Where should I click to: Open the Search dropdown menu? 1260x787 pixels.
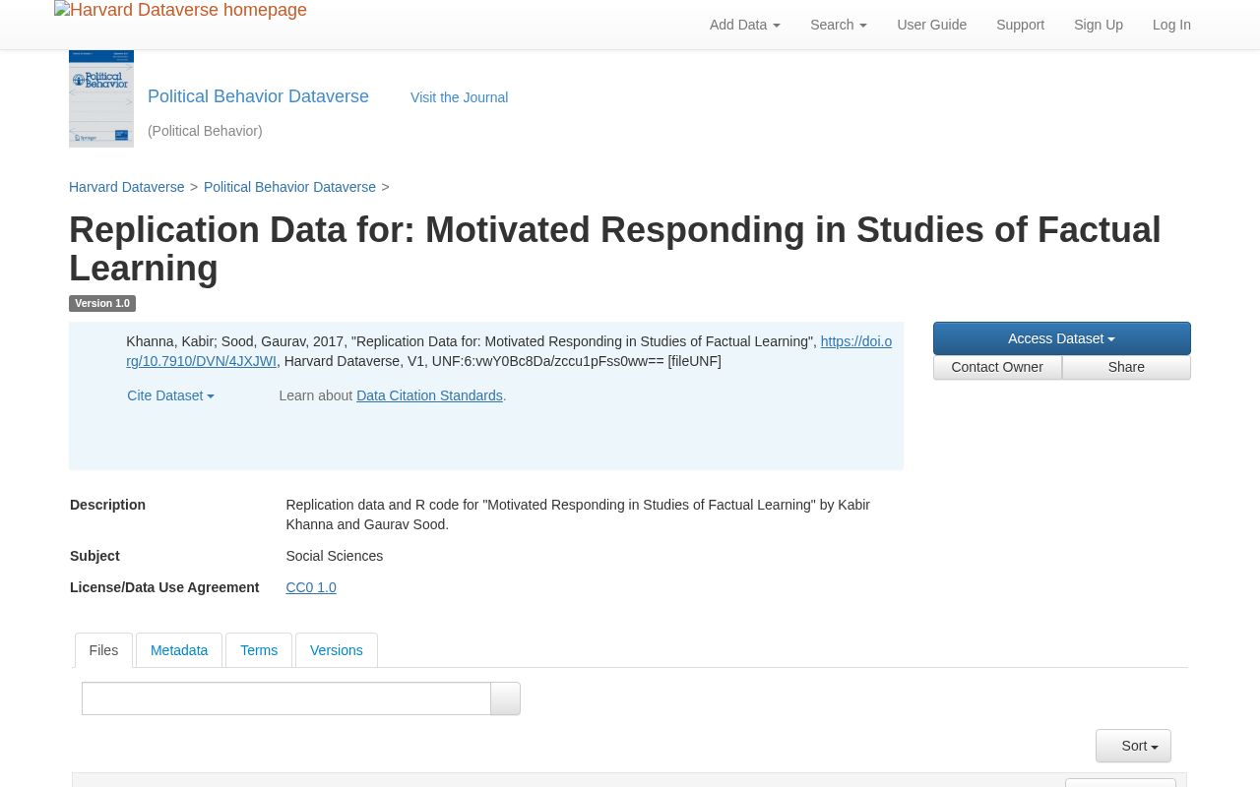(839, 25)
